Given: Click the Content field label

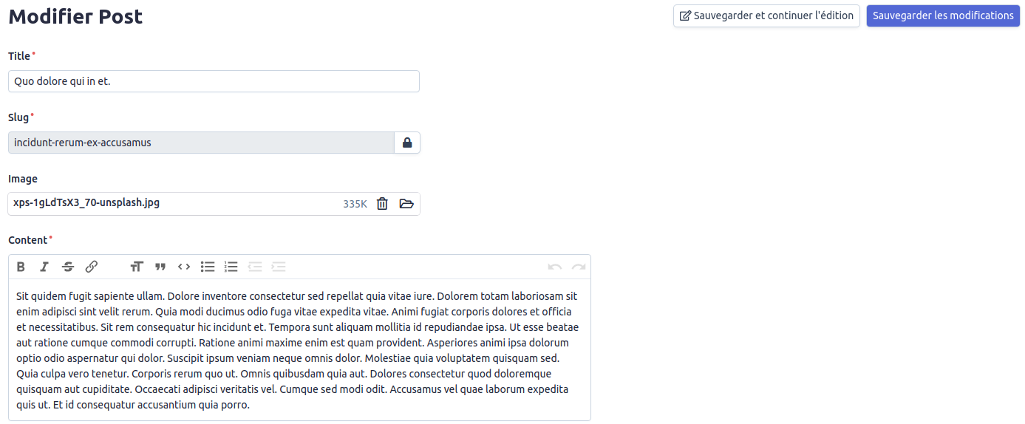Looking at the screenshot, I should click(27, 240).
